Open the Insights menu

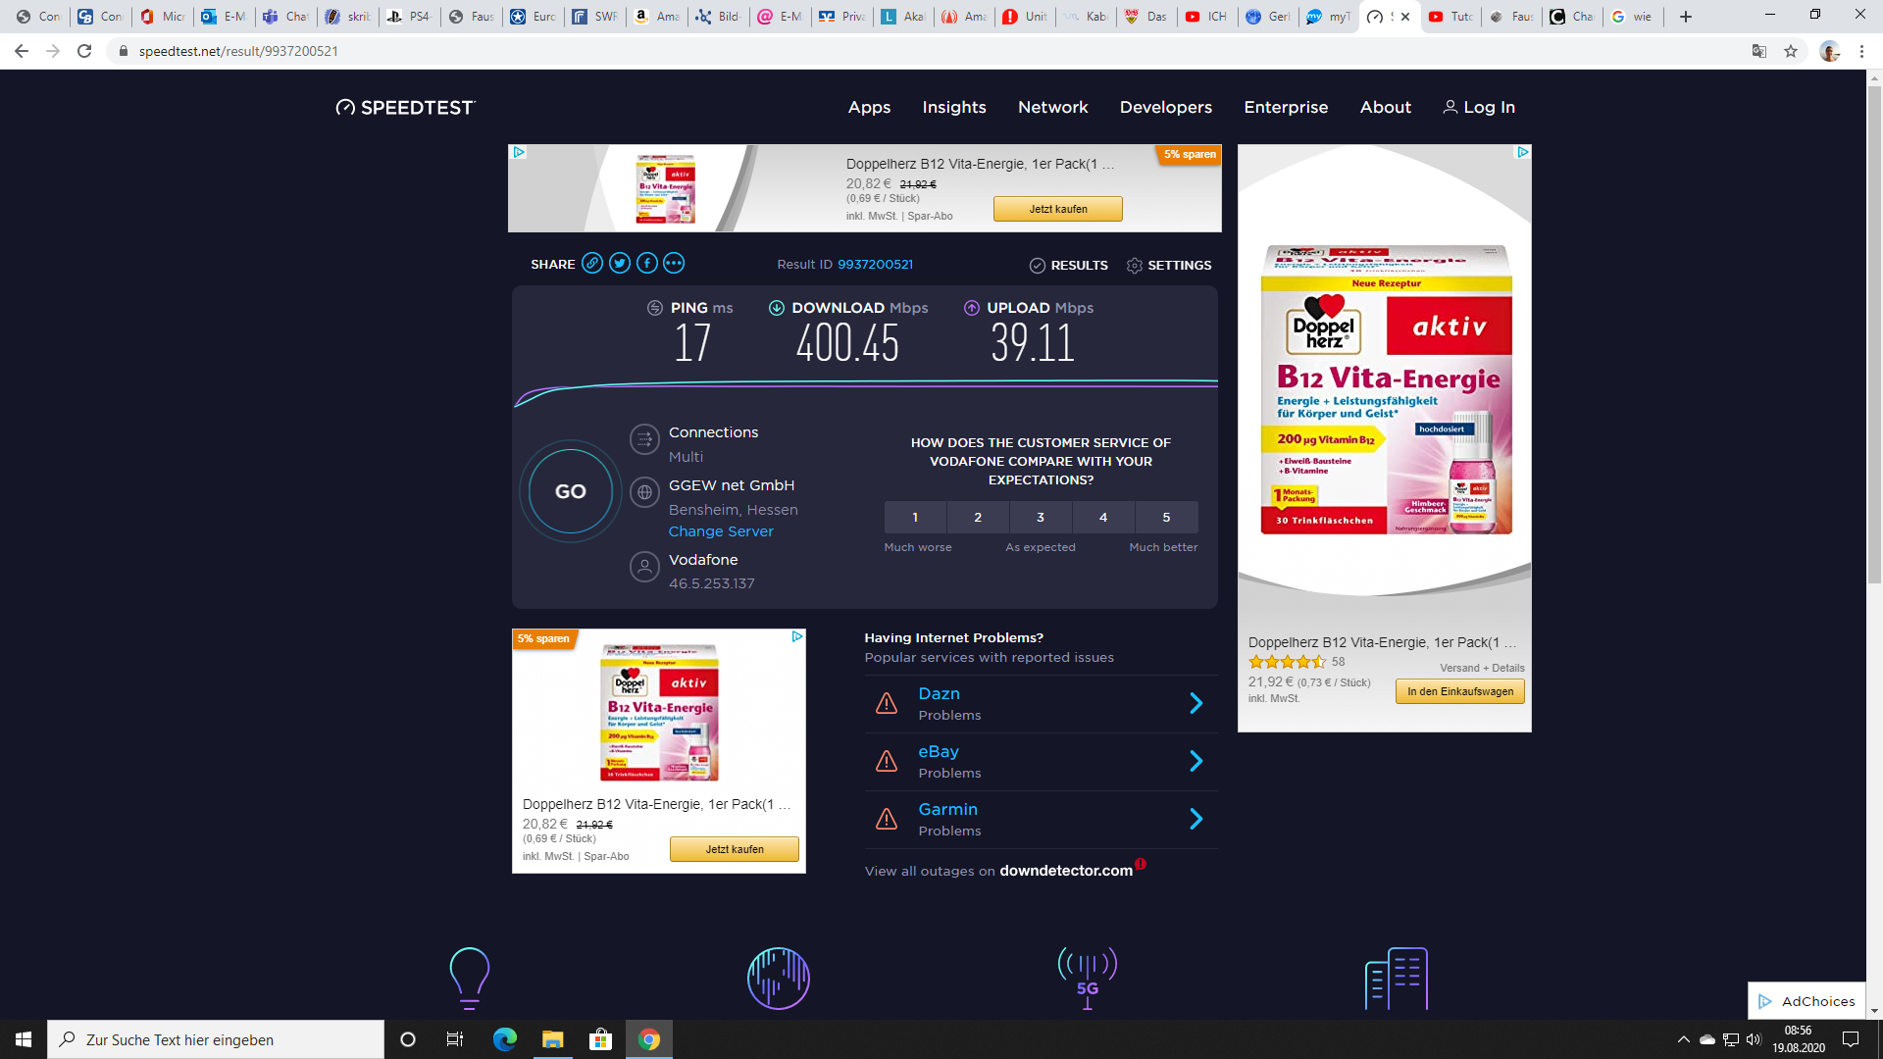953,107
